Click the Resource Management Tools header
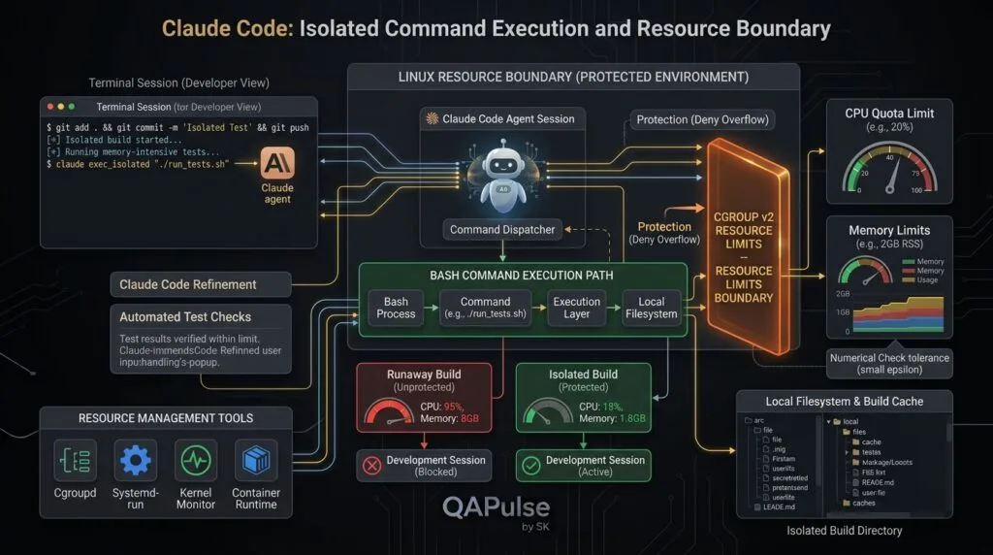The height and width of the screenshot is (555, 993). point(166,418)
